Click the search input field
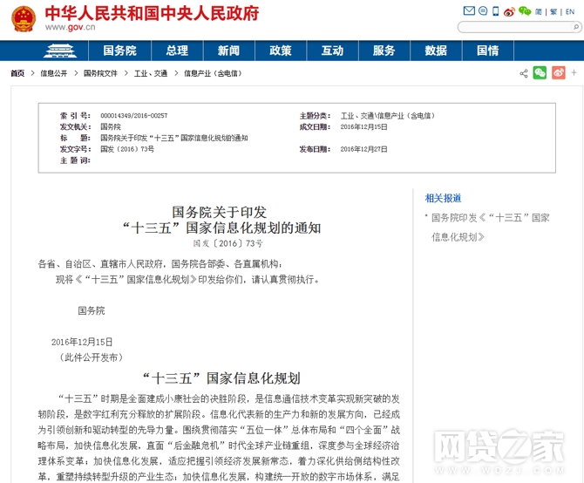The height and width of the screenshot is (483, 584). coord(511,27)
